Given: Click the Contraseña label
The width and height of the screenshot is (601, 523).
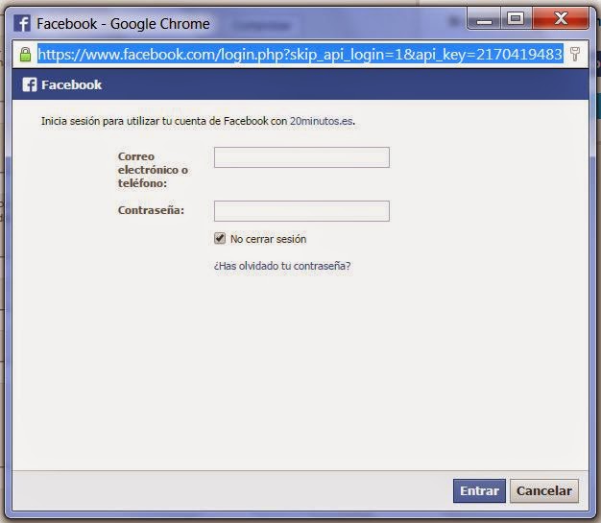Looking at the screenshot, I should [x=151, y=210].
